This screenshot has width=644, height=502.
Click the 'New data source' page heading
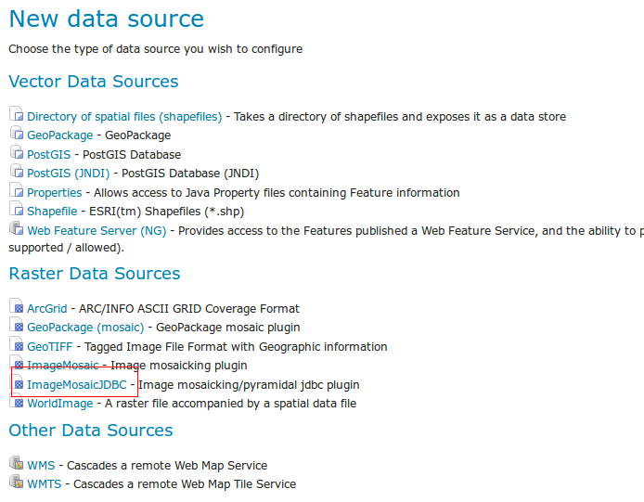tap(107, 19)
